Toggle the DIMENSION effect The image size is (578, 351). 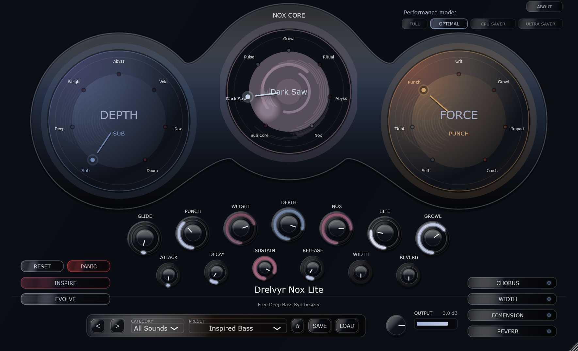tap(512, 315)
